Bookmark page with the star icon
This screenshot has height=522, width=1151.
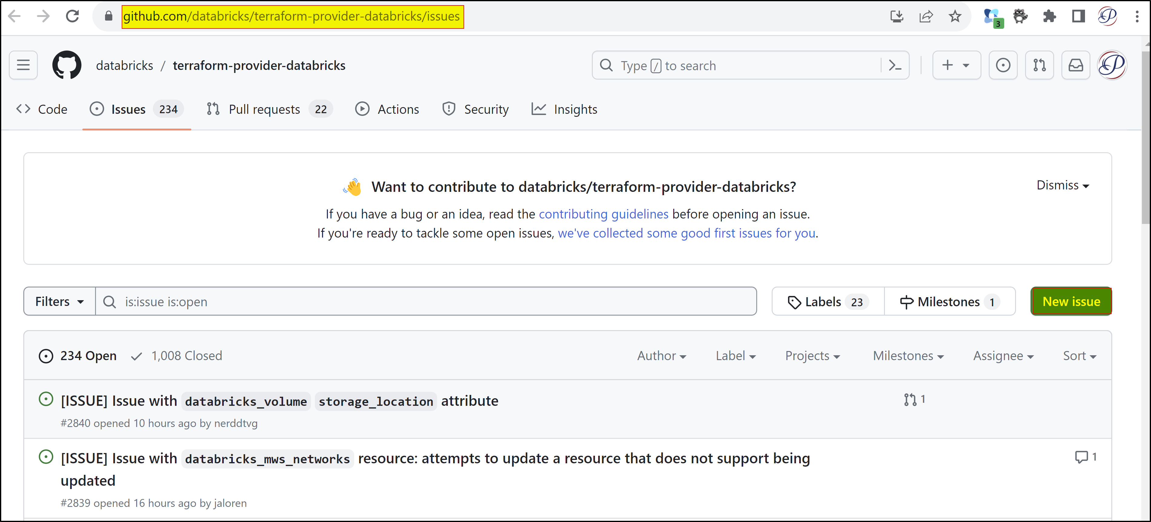pyautogui.click(x=955, y=17)
